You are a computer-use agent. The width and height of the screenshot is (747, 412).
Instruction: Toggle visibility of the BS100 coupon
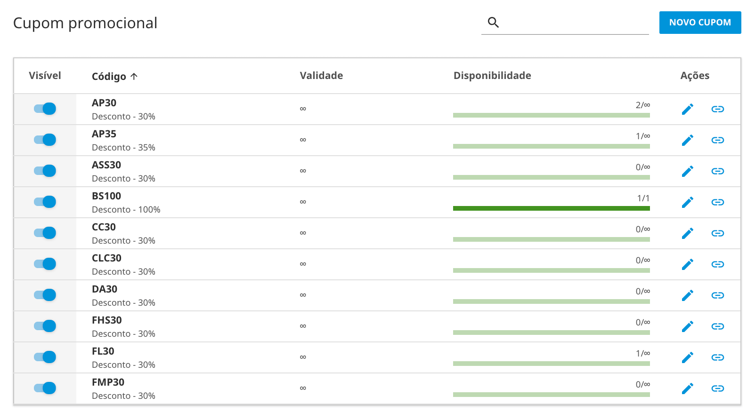point(45,202)
